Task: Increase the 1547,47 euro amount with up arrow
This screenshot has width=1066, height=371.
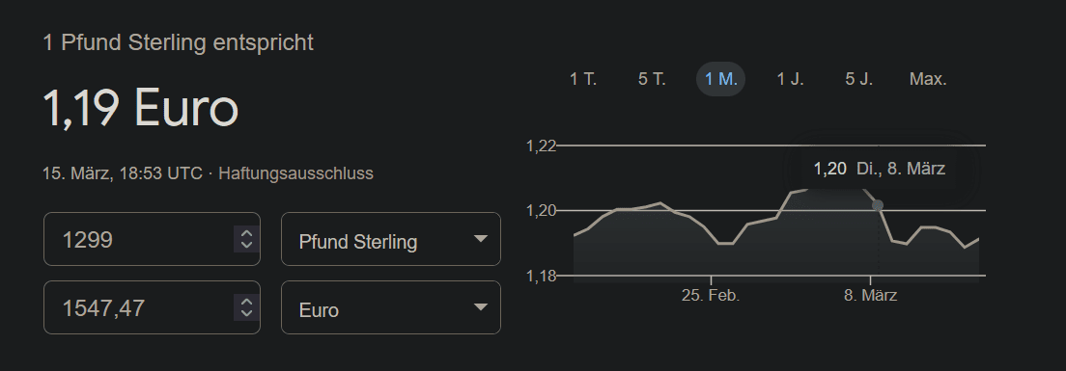Action: point(247,302)
